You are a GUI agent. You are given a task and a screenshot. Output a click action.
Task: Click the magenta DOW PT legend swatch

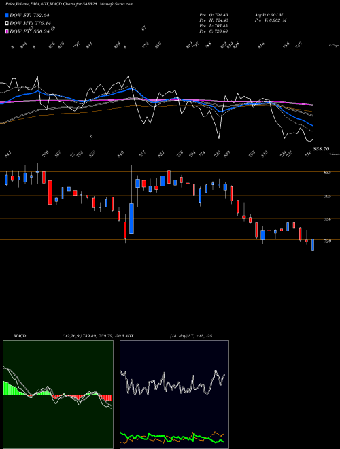[x=7, y=31]
